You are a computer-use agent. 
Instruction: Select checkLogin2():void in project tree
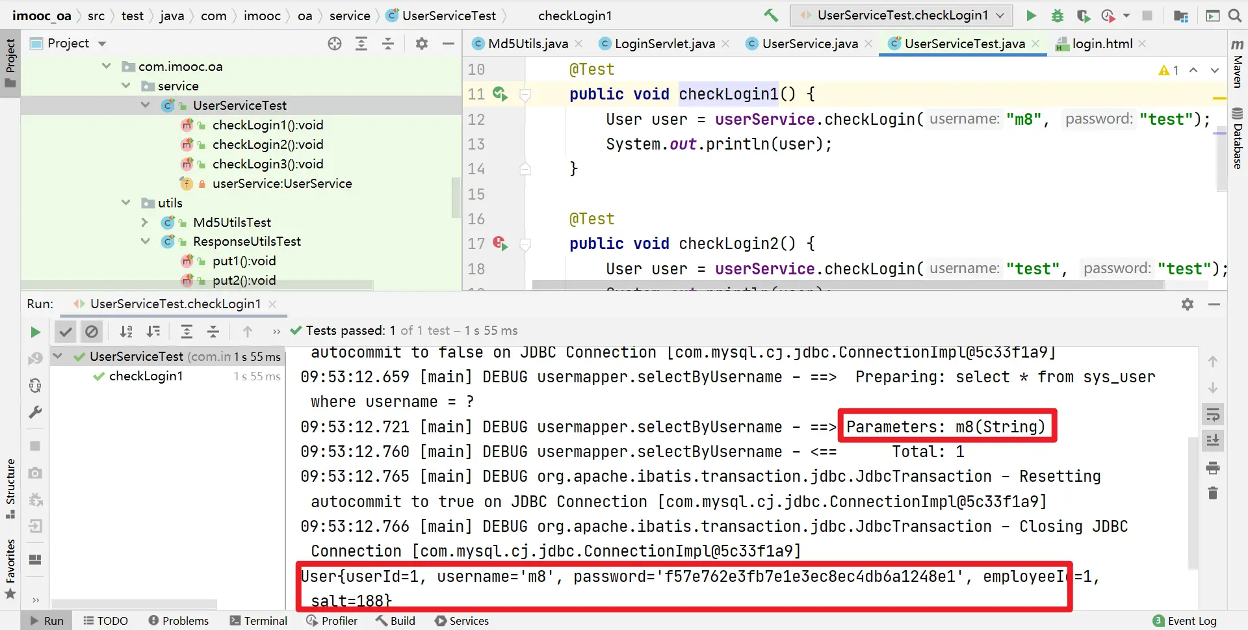(x=267, y=144)
